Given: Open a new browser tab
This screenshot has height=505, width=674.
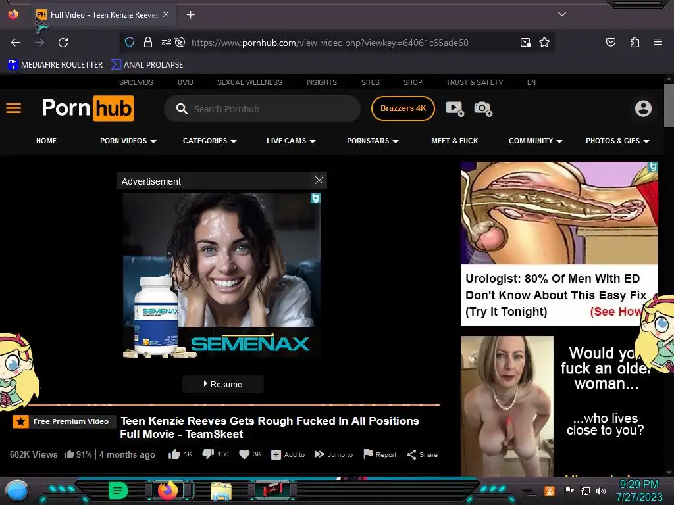Looking at the screenshot, I should click(x=190, y=15).
